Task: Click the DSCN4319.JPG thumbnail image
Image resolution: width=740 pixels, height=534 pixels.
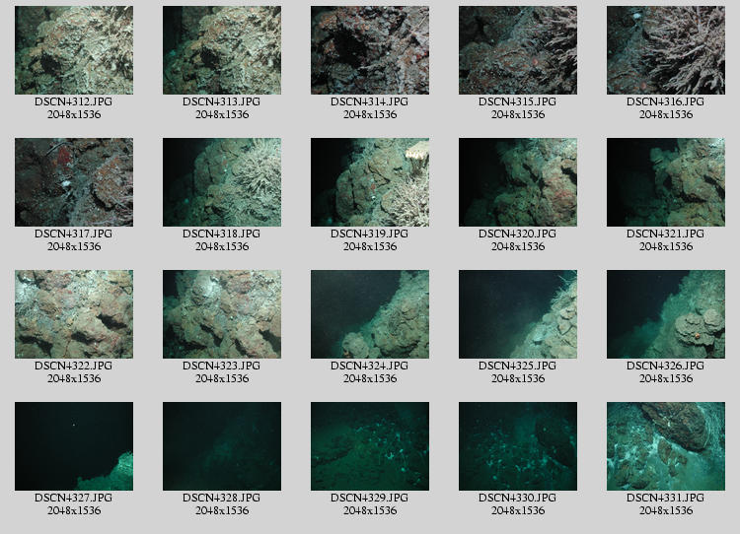Action: click(x=370, y=182)
